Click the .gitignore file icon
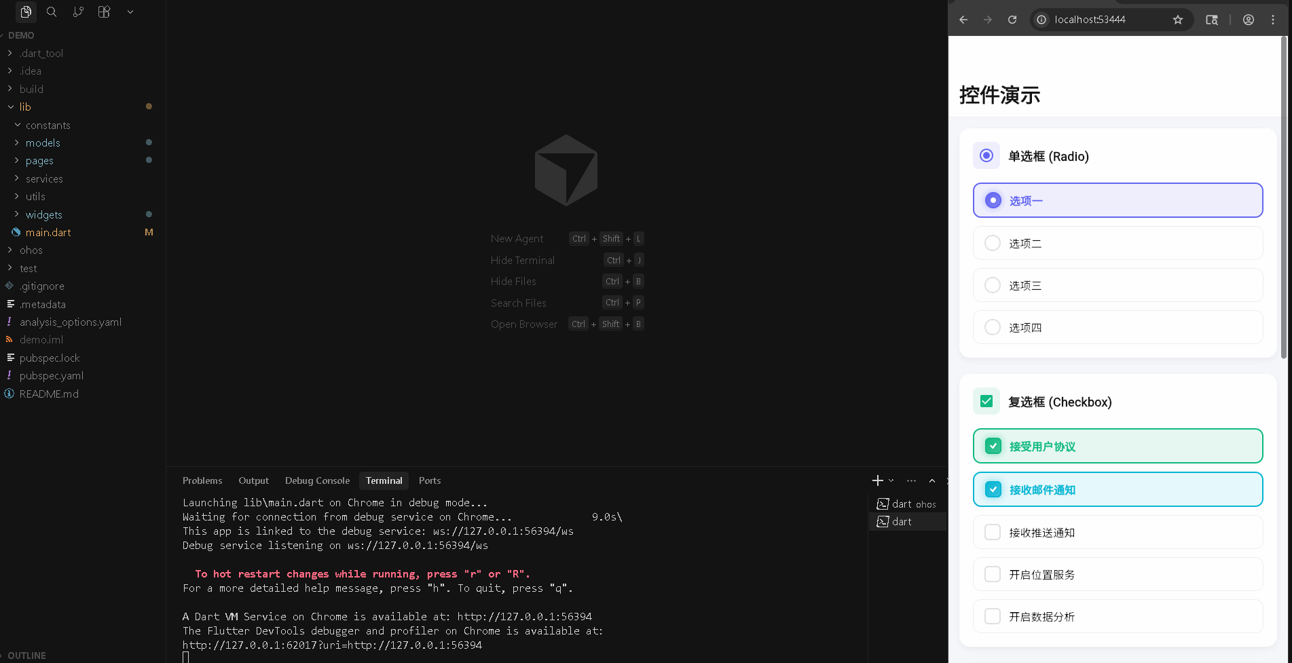 tap(10, 286)
